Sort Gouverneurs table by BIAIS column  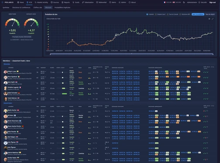80,106
